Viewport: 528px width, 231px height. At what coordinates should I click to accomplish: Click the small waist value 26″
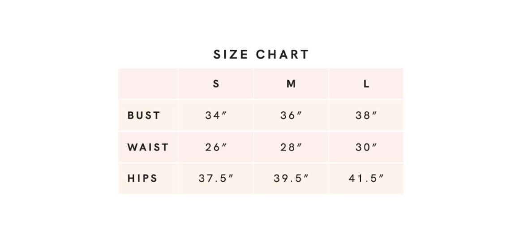click(216, 147)
